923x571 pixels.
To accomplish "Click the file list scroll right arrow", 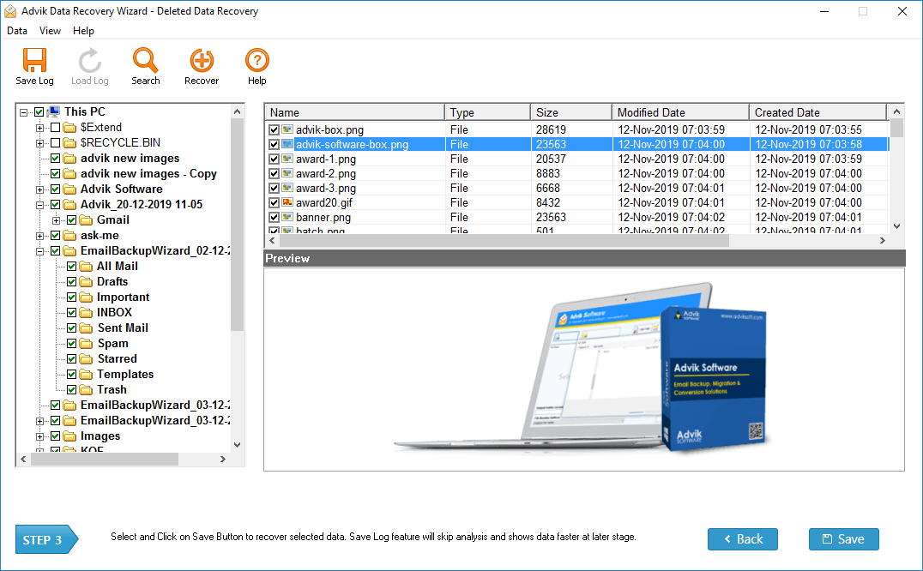I will pos(883,241).
